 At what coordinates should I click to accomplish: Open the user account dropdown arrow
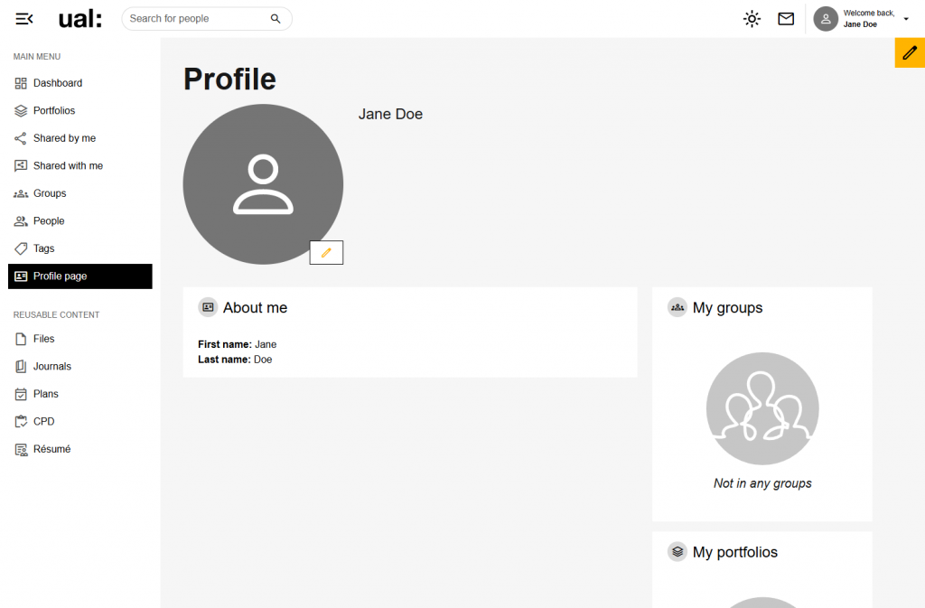(x=906, y=19)
